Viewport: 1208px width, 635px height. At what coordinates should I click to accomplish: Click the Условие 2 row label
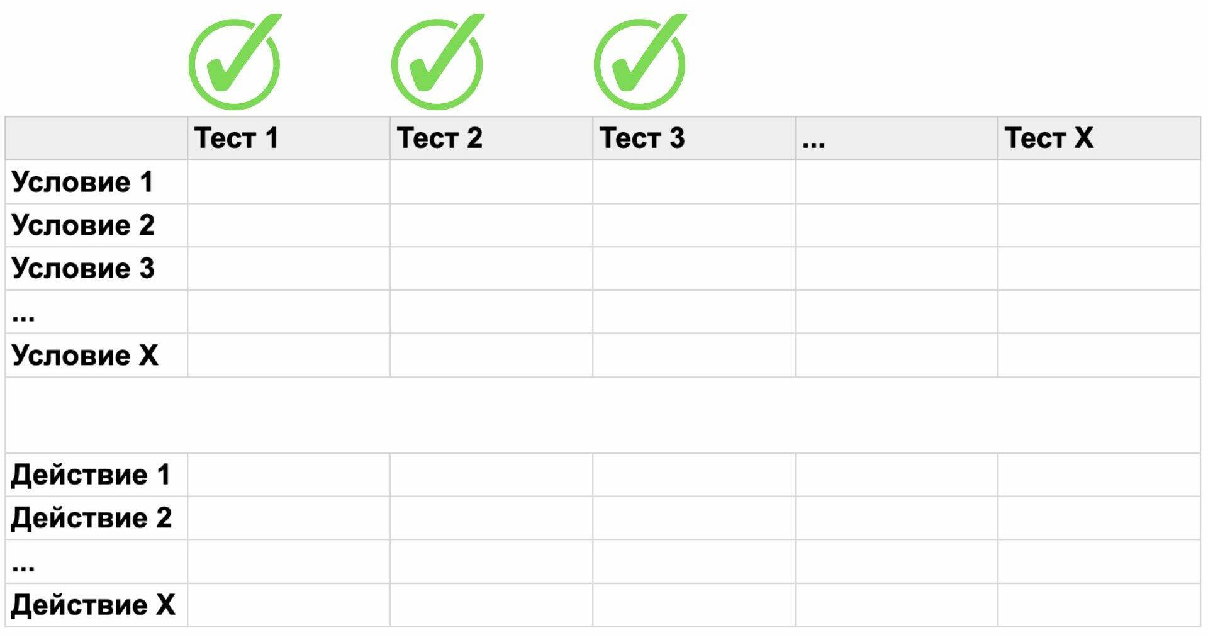[x=83, y=225]
